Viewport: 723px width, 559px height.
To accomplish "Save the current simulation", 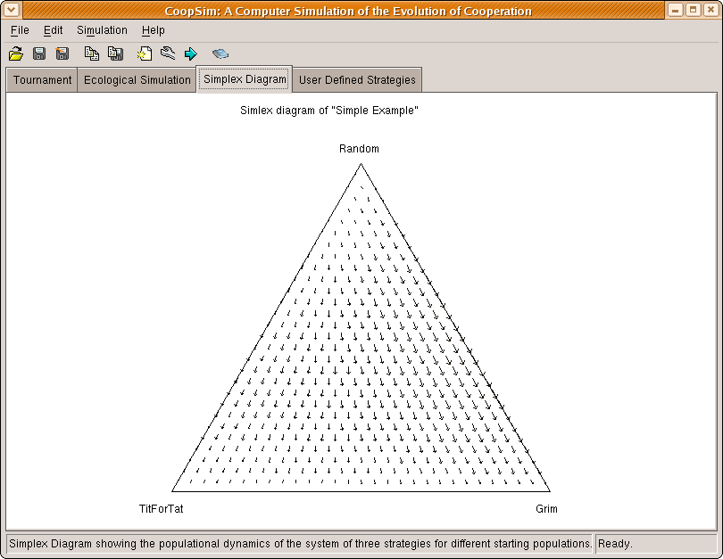I will pyautogui.click(x=39, y=53).
